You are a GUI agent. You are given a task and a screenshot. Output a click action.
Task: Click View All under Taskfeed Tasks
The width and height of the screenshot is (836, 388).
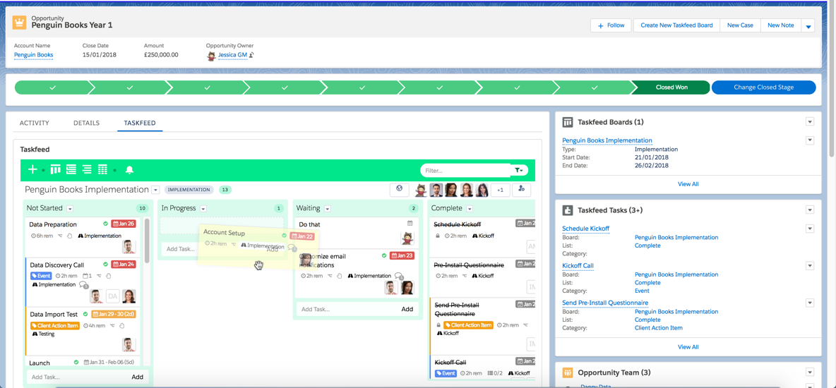tap(688, 346)
